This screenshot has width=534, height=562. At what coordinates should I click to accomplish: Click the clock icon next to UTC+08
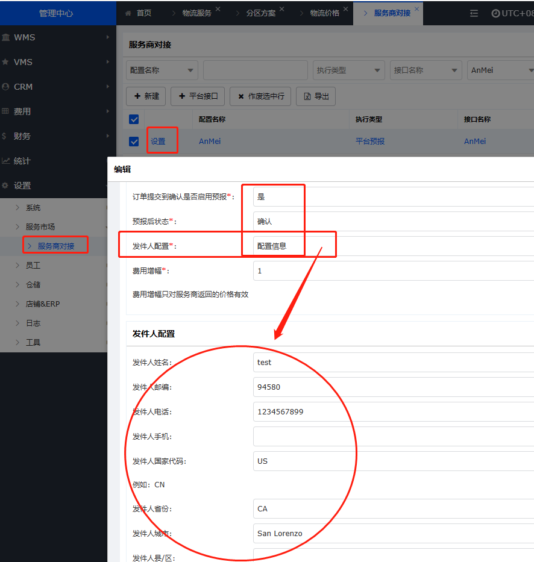(x=495, y=13)
